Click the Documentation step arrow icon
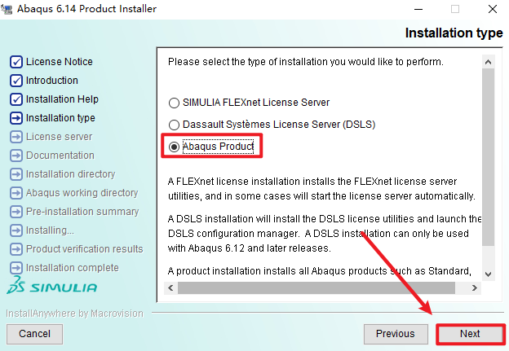The height and width of the screenshot is (351, 509). pos(15,156)
